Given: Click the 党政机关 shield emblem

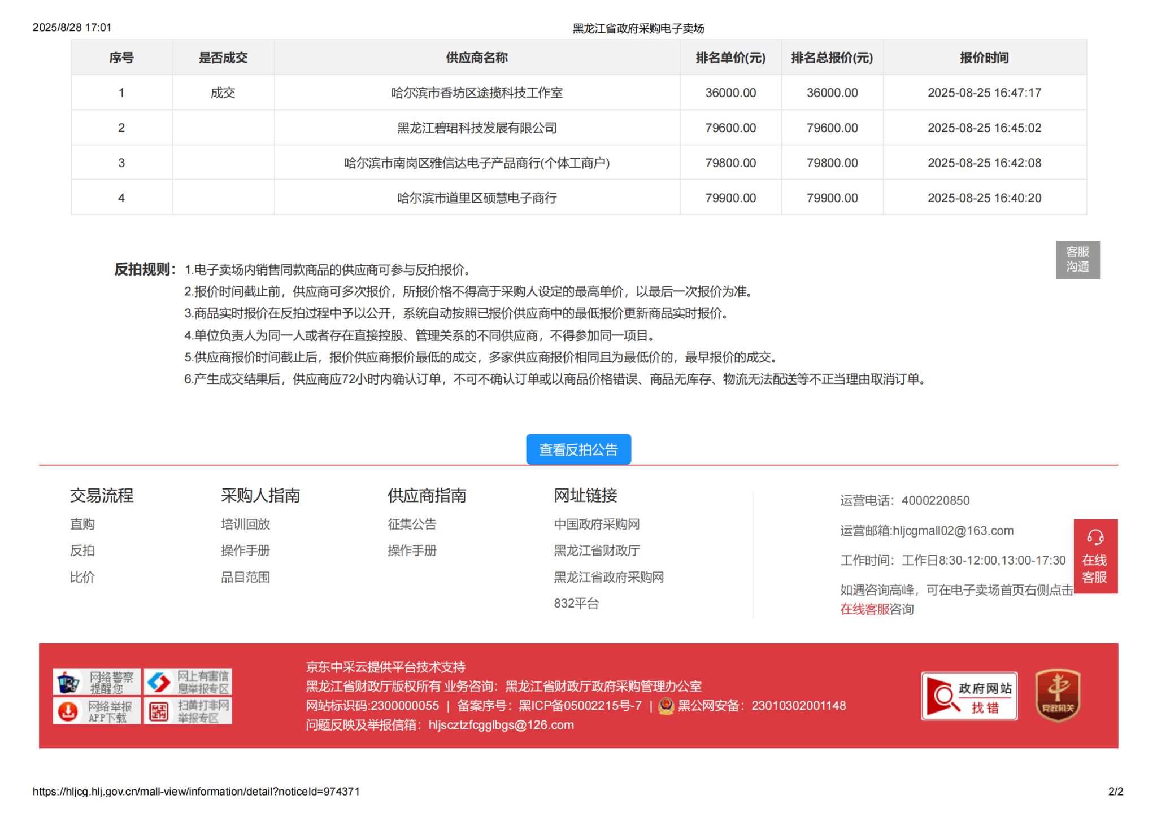Looking at the screenshot, I should (1058, 695).
